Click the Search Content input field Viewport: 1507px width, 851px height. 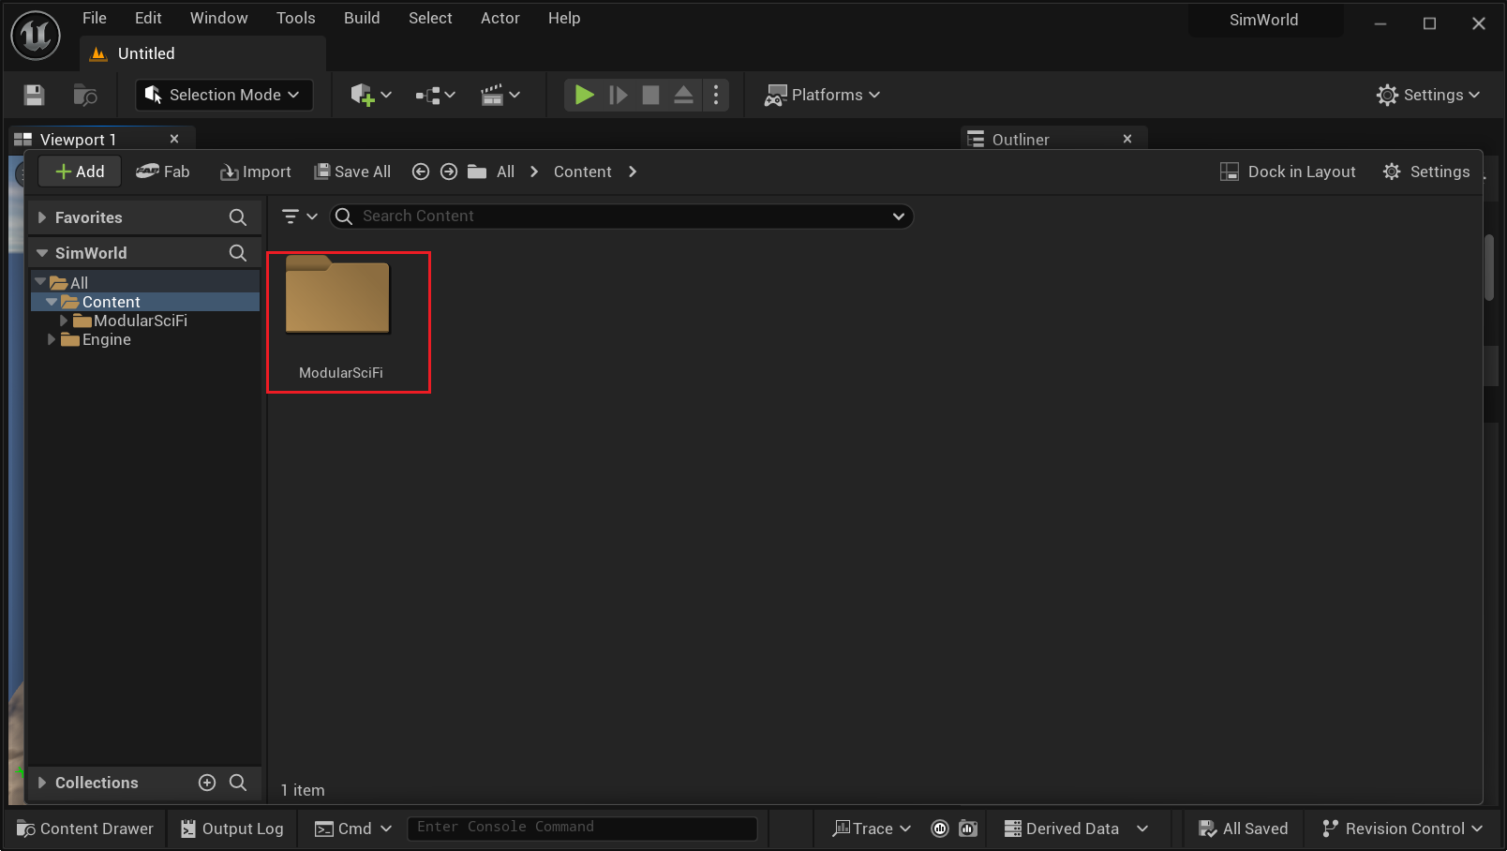(619, 216)
